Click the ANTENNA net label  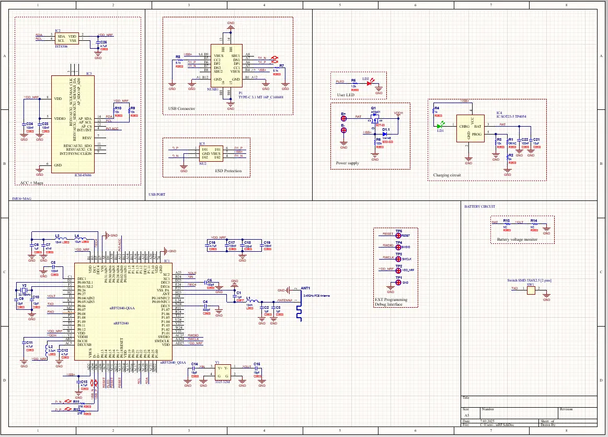pyautogui.click(x=284, y=300)
